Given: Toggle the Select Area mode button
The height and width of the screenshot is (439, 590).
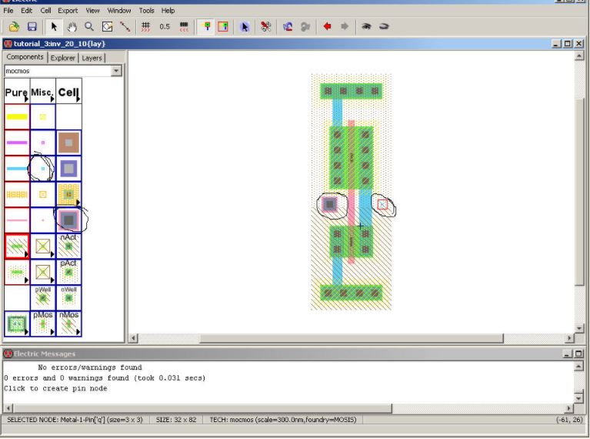Looking at the screenshot, I should click(223, 26).
